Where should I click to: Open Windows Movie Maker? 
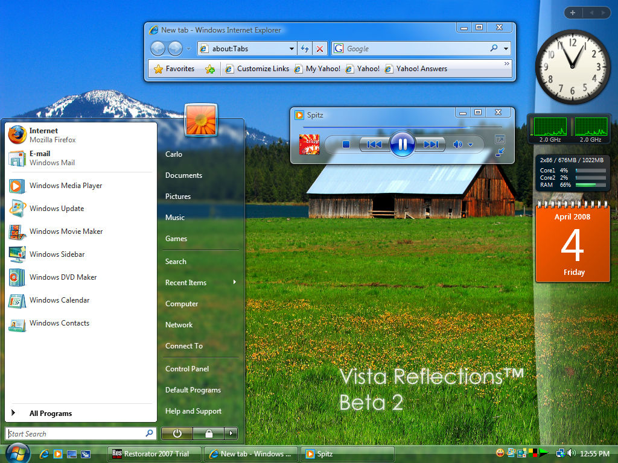coord(81,231)
